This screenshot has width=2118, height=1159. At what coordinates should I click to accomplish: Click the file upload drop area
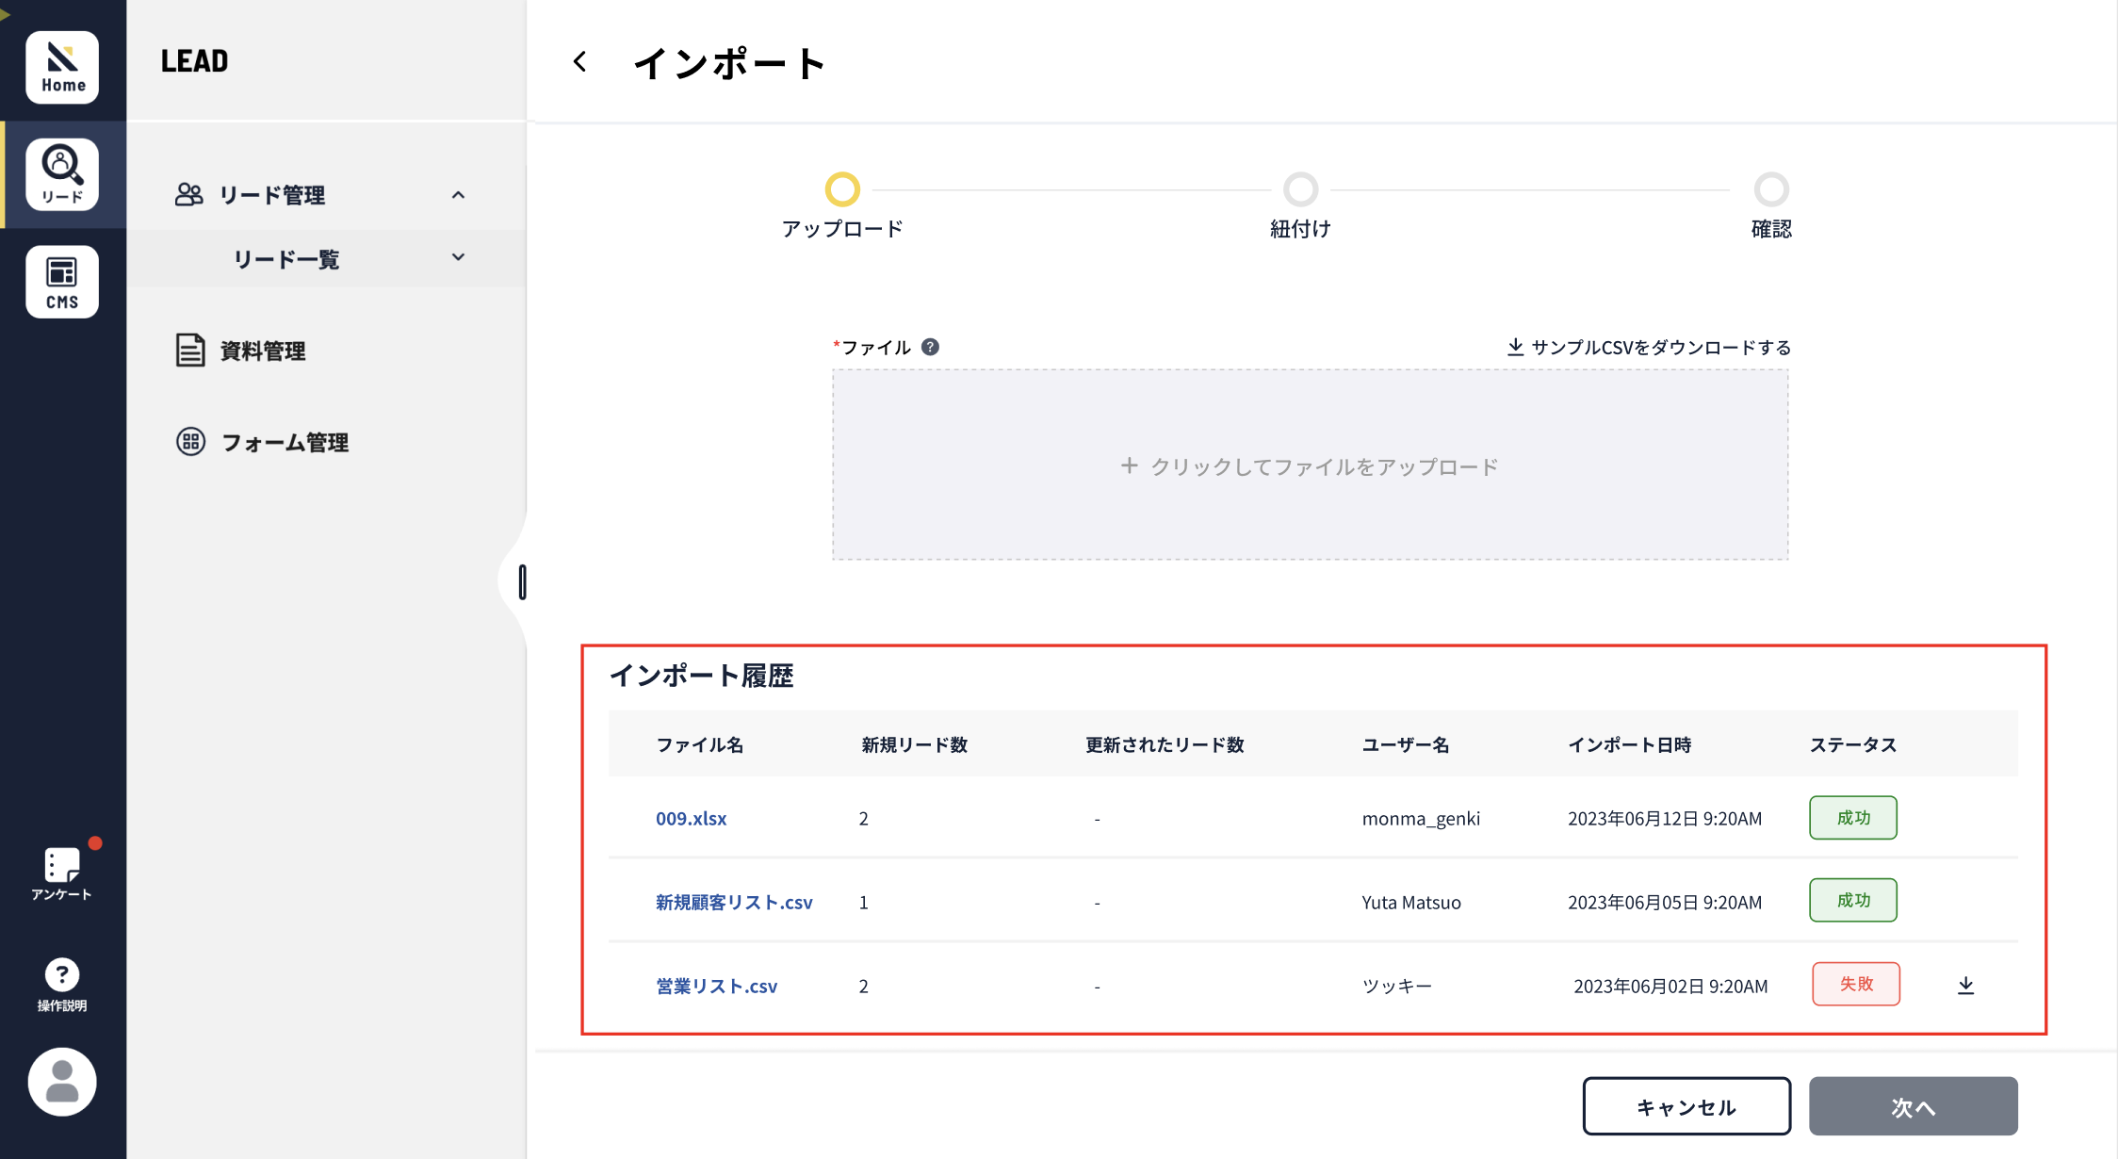click(1310, 465)
